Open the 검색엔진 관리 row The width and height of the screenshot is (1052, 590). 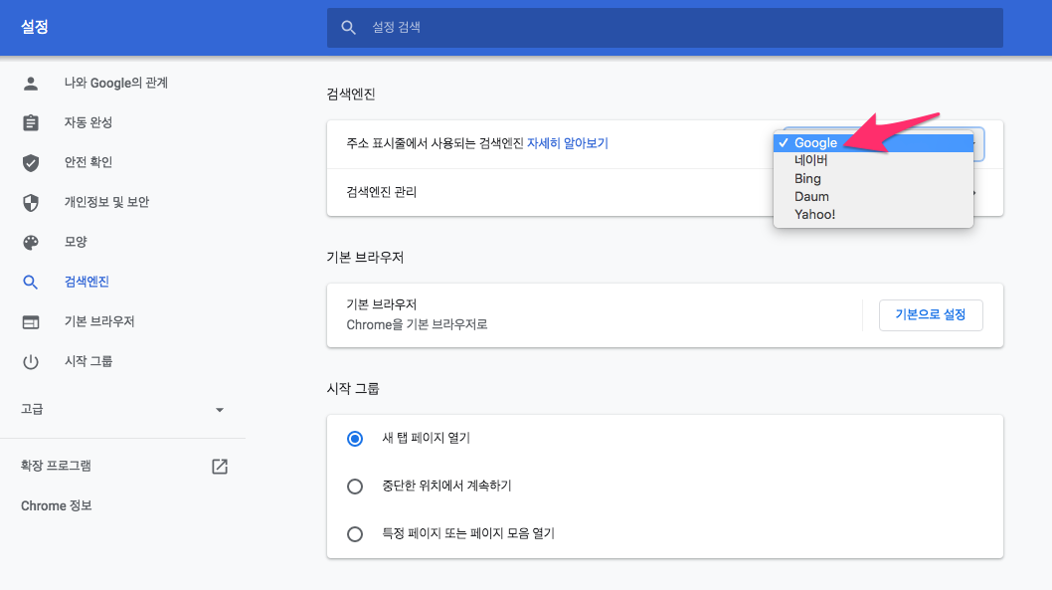(x=665, y=192)
